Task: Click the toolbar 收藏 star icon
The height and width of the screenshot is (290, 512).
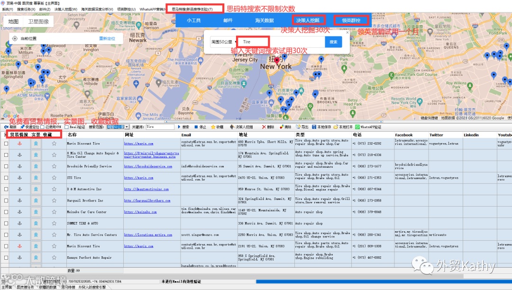Action: point(213,127)
